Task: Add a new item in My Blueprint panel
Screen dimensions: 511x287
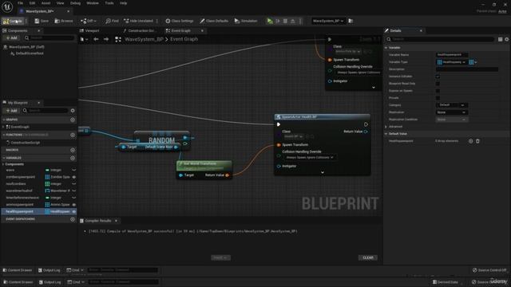Action: (x=12, y=111)
